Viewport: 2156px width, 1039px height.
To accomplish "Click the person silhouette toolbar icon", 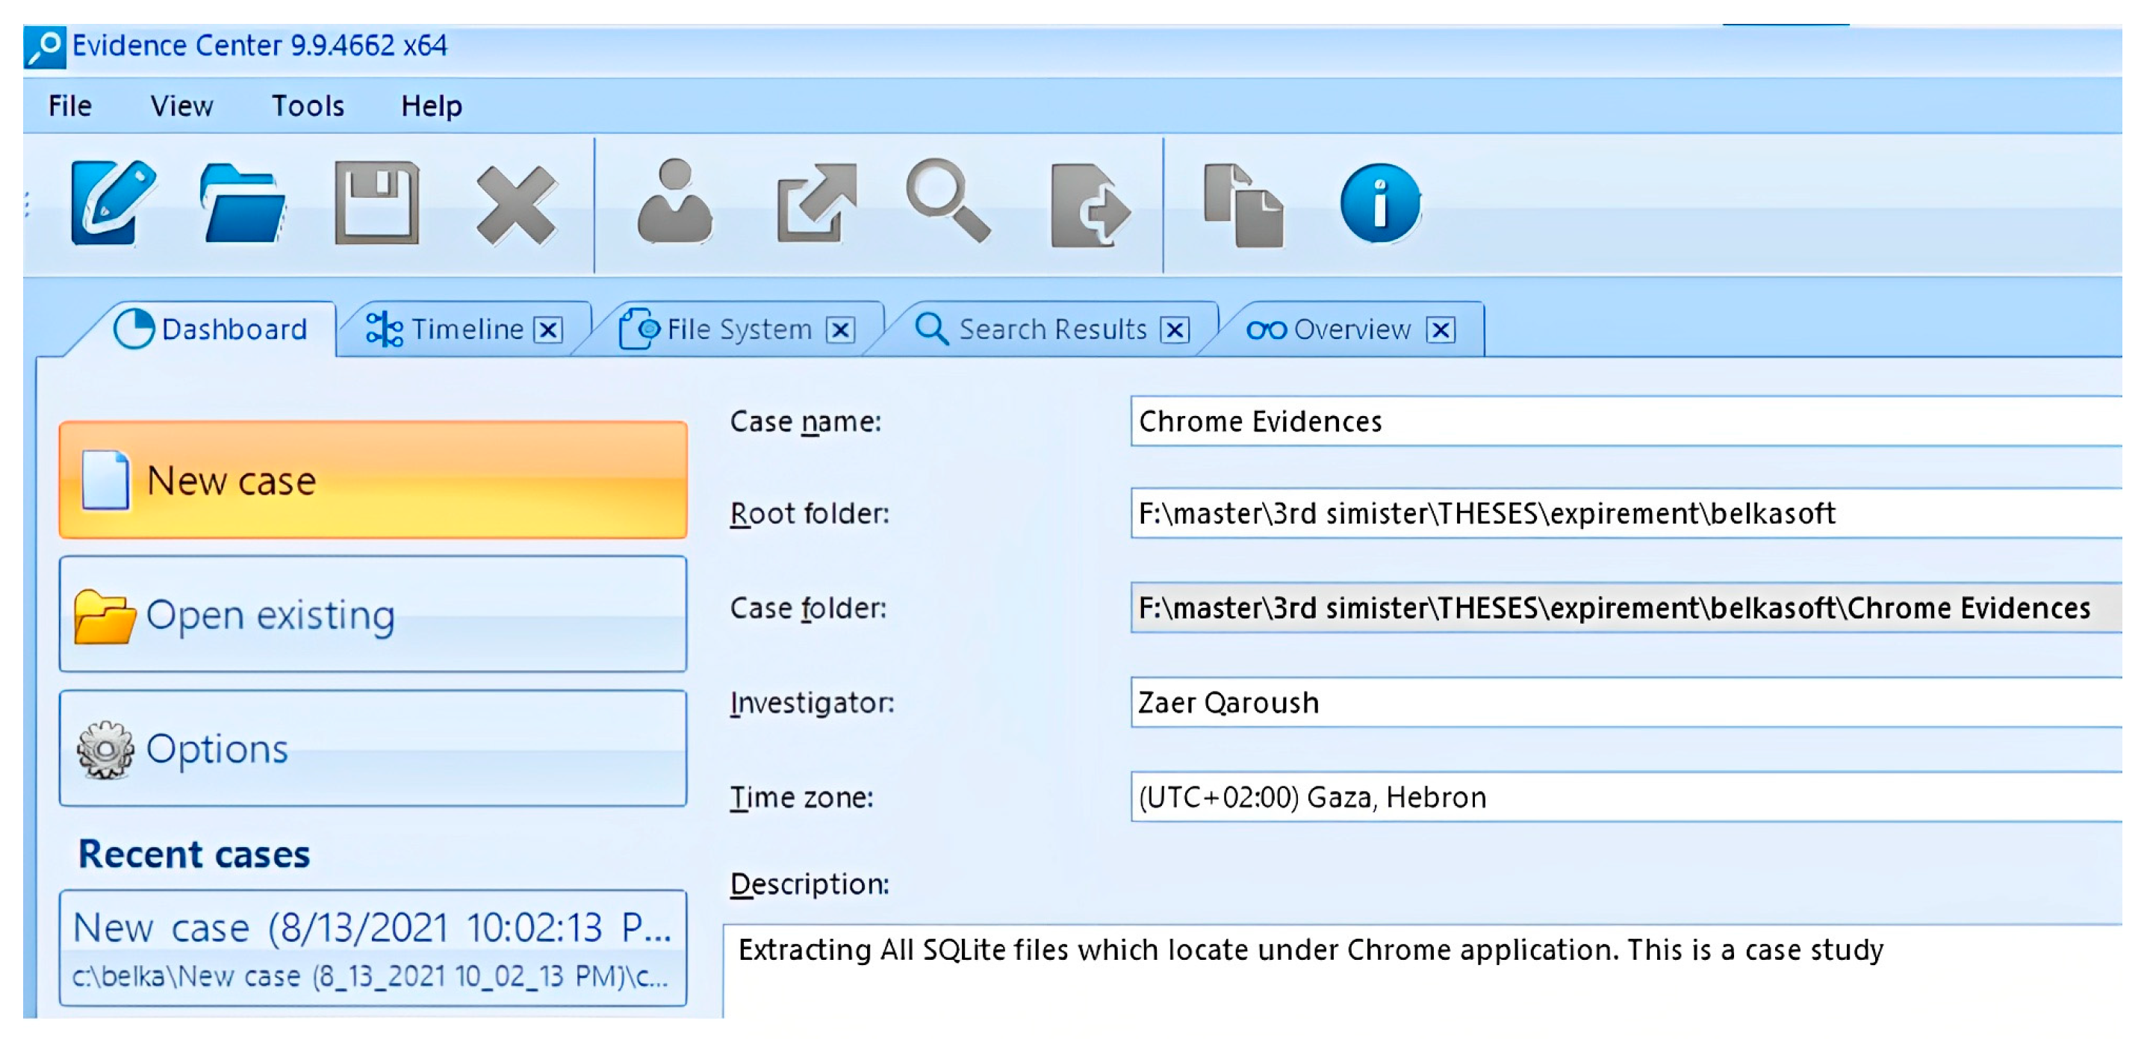I will click(x=674, y=203).
